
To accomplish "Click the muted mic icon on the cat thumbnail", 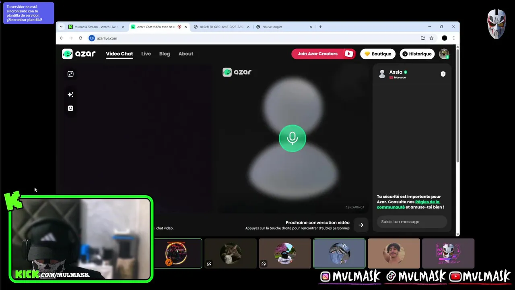I will click(209, 264).
